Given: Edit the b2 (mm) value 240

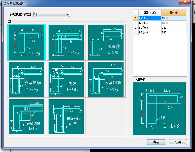Looking at the screenshot, I should [174, 32].
